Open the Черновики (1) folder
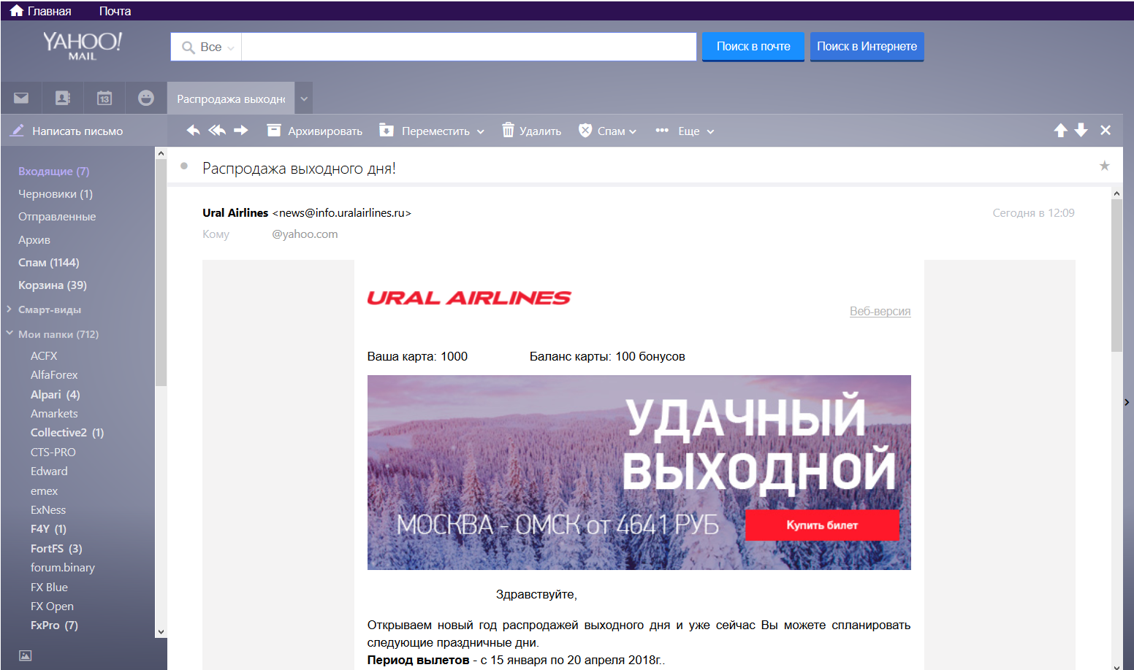The height and width of the screenshot is (670, 1134). click(56, 194)
